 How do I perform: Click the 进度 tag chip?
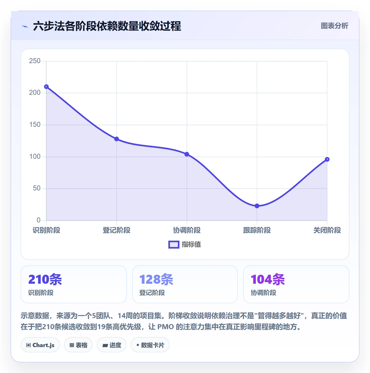point(112,345)
